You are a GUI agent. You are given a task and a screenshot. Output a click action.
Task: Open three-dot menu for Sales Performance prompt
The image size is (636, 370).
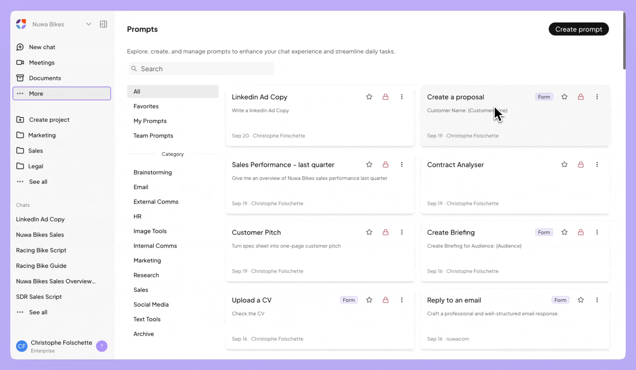point(402,165)
